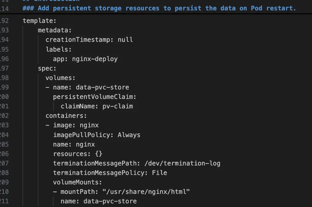The image size is (312, 207).
Task: Click the mountPath '/usr/share/nginx/html' string
Action: point(146,192)
